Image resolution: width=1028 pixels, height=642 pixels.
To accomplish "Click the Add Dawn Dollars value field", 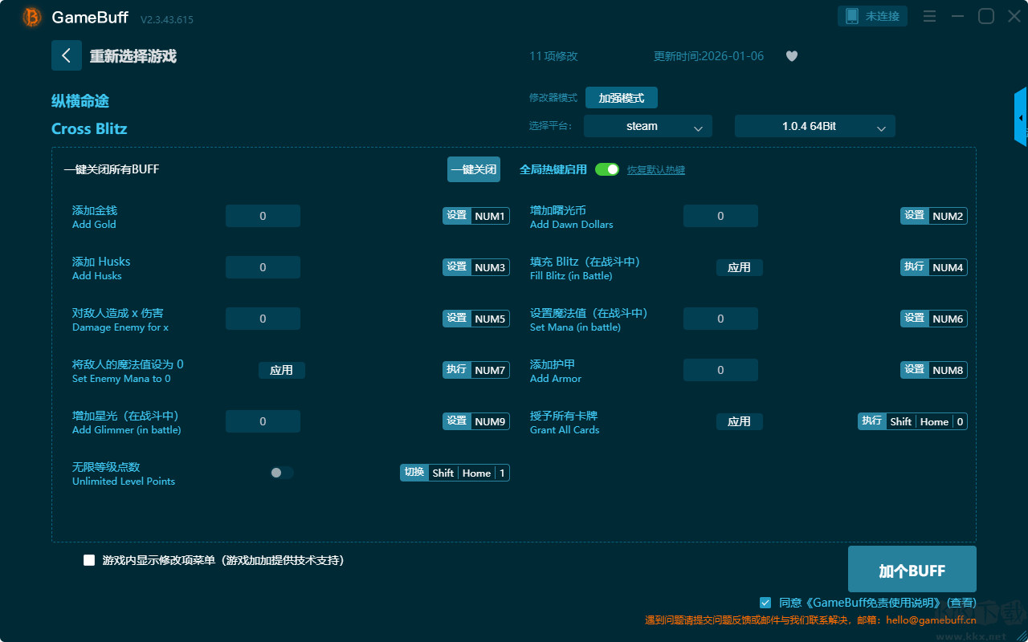I will [x=720, y=216].
